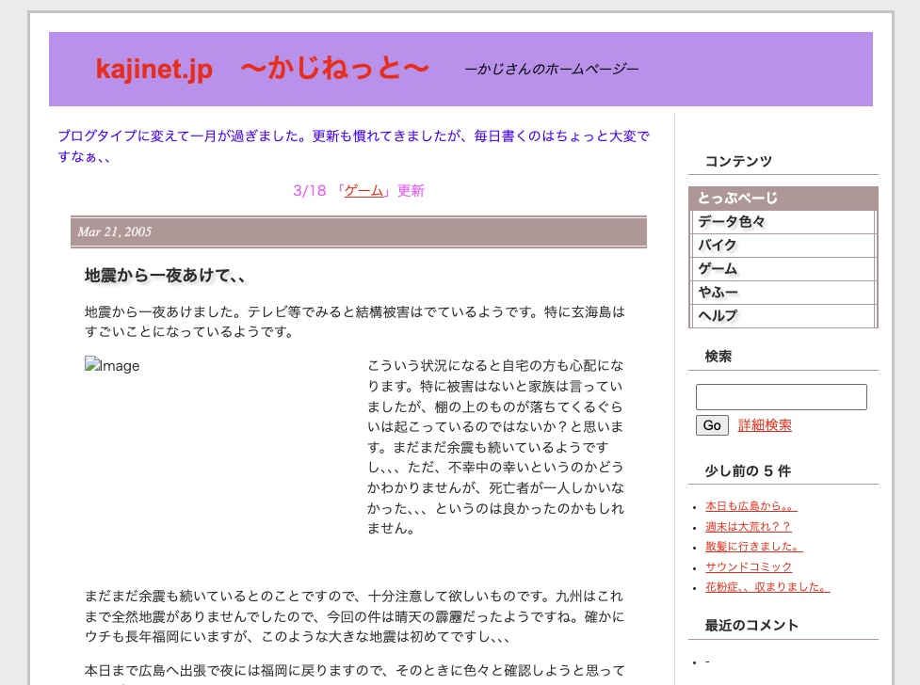The width and height of the screenshot is (920, 685).
Task: Click the broken Image placeholder in the post
Action: pyautogui.click(x=112, y=366)
